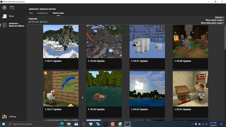
Task: Show hidden system tray icons
Action: tap(192, 124)
